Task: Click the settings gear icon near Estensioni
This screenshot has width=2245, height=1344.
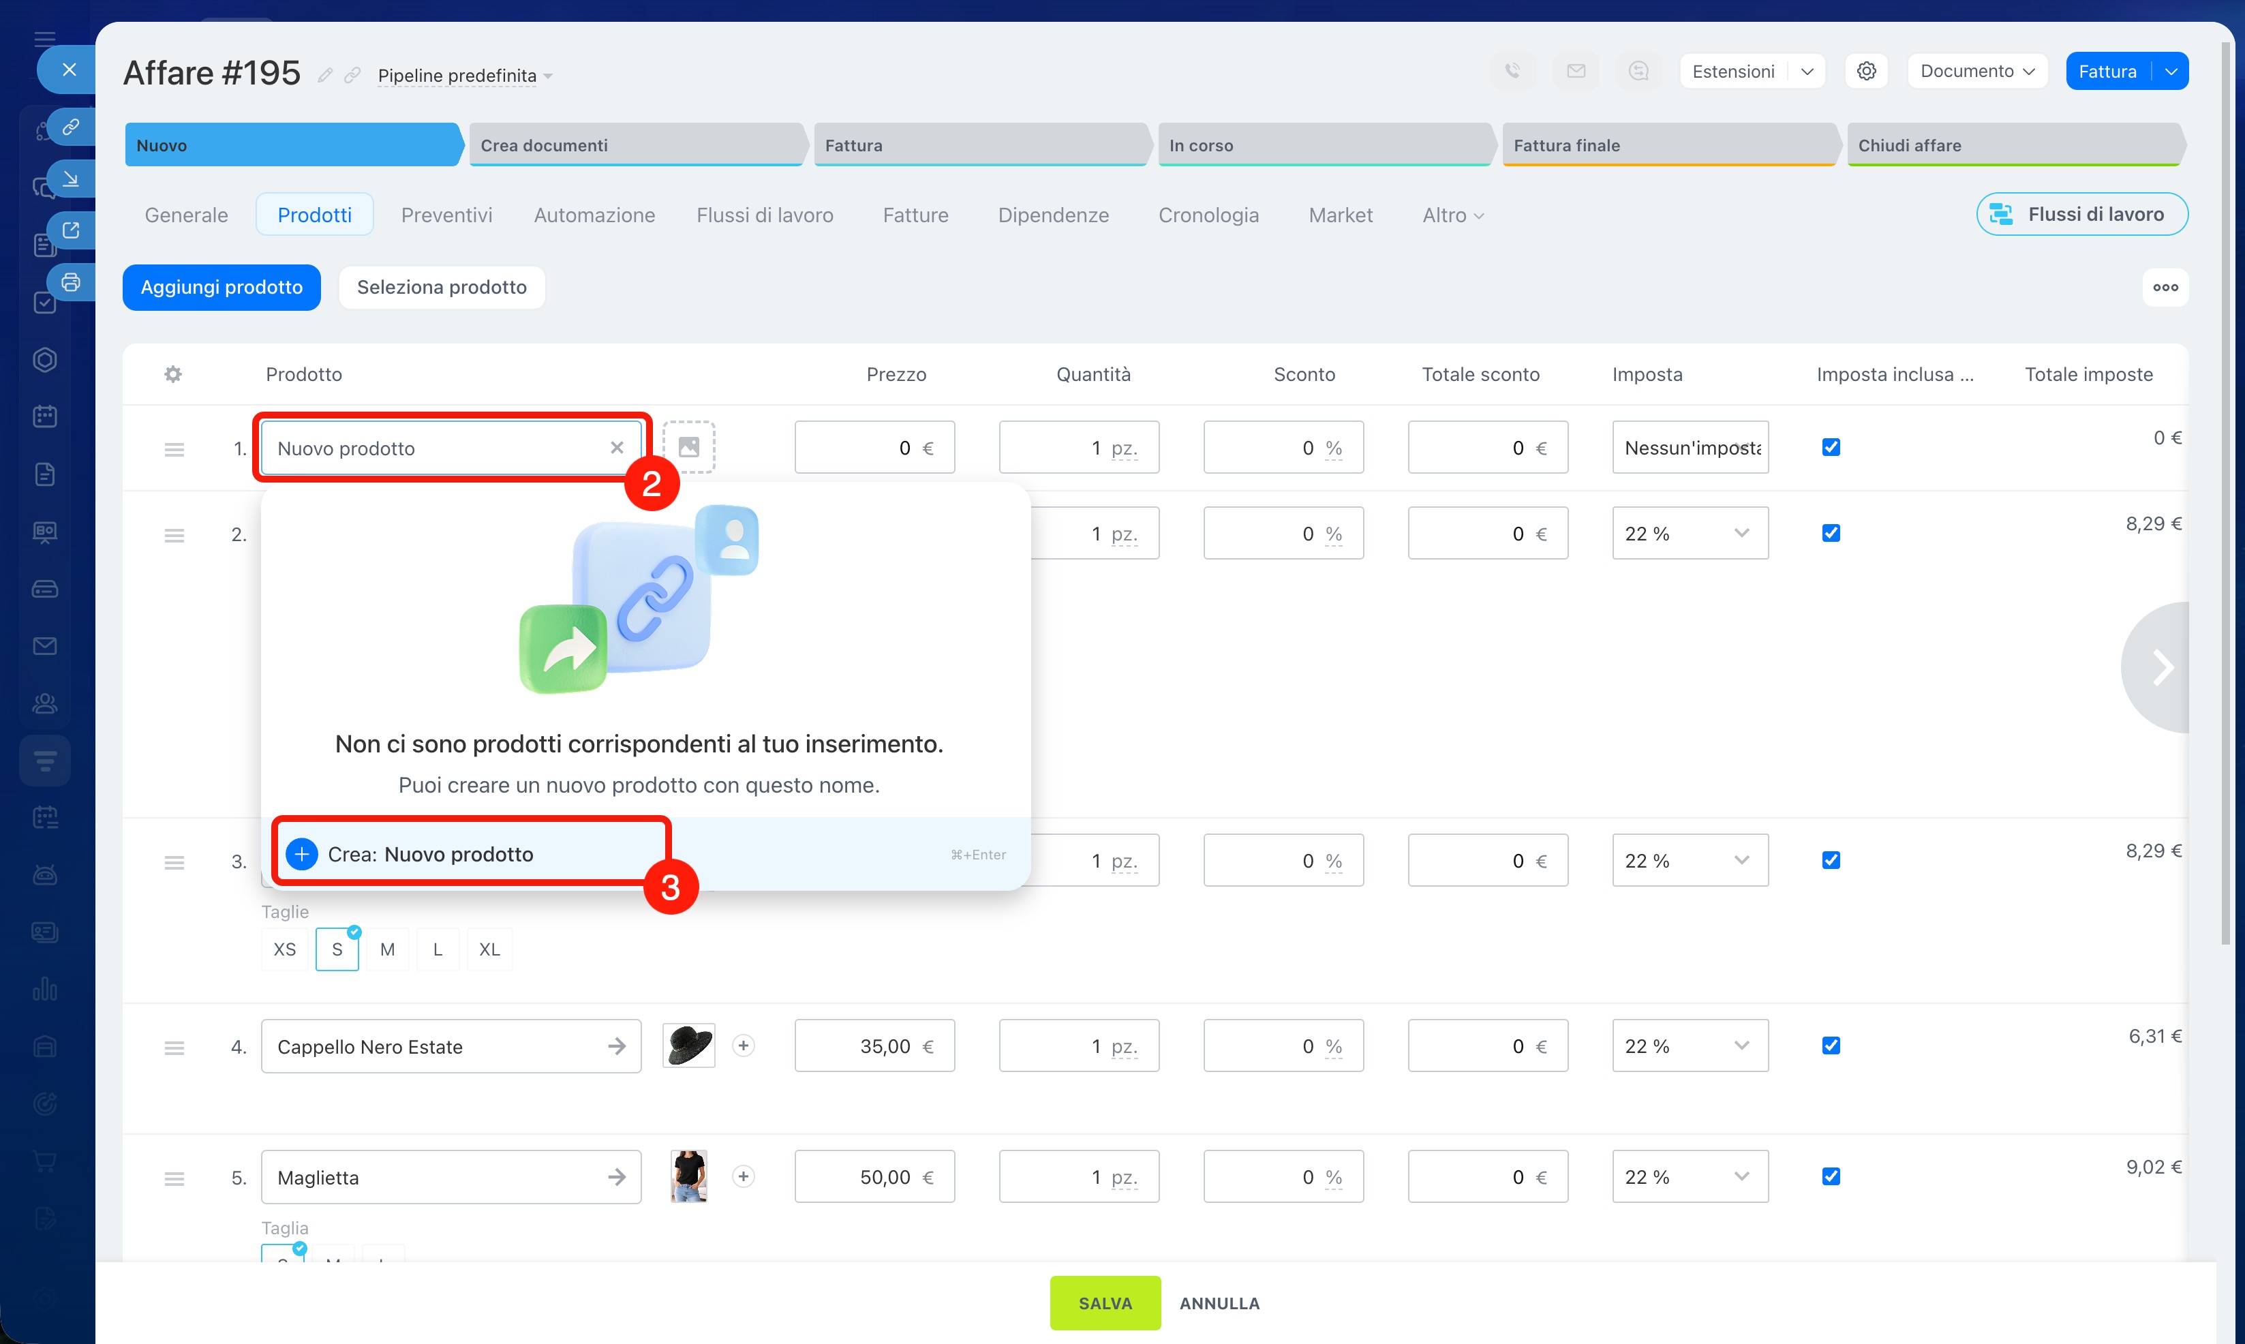Action: [x=1865, y=72]
